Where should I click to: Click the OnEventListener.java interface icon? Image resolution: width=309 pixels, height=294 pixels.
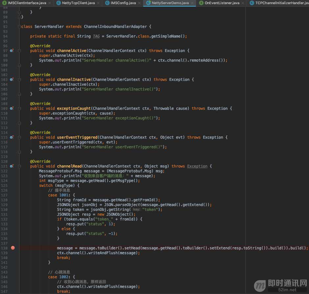pos(201,3)
